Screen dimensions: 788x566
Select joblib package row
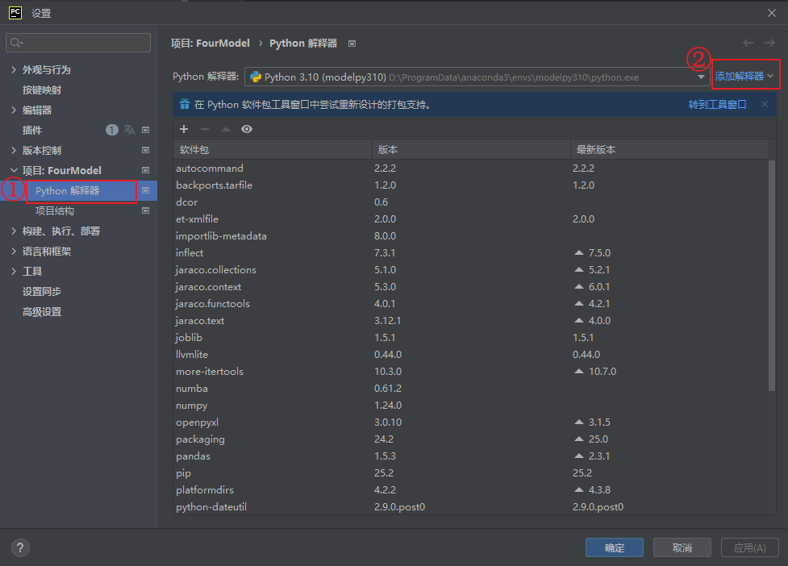470,337
